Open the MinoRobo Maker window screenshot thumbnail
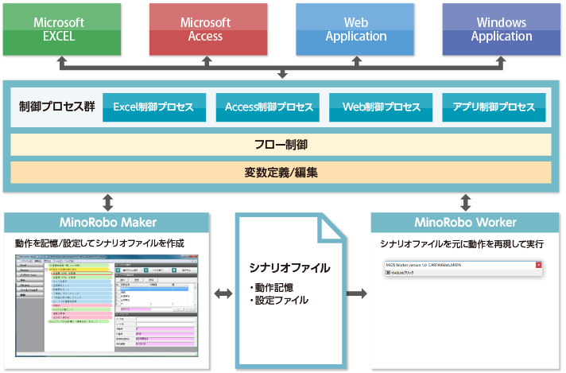 (x=107, y=306)
